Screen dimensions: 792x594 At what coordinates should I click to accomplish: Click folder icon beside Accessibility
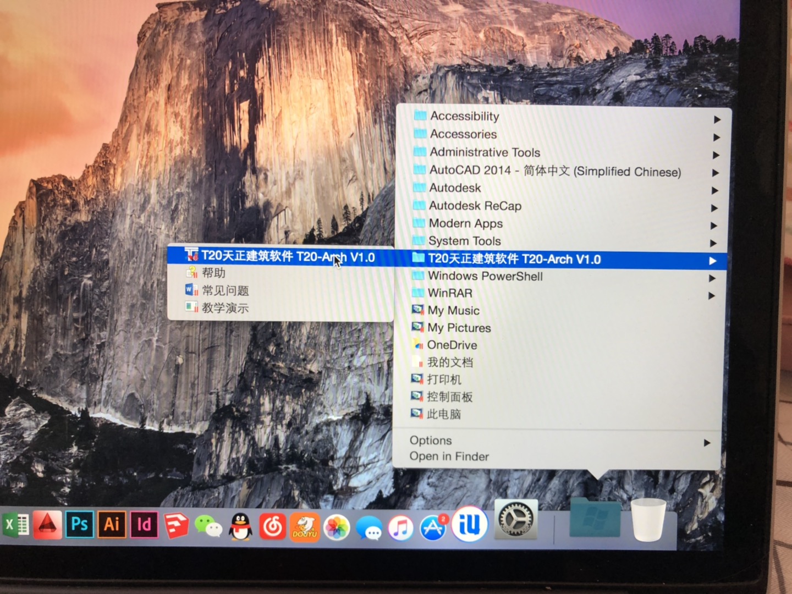click(x=420, y=115)
